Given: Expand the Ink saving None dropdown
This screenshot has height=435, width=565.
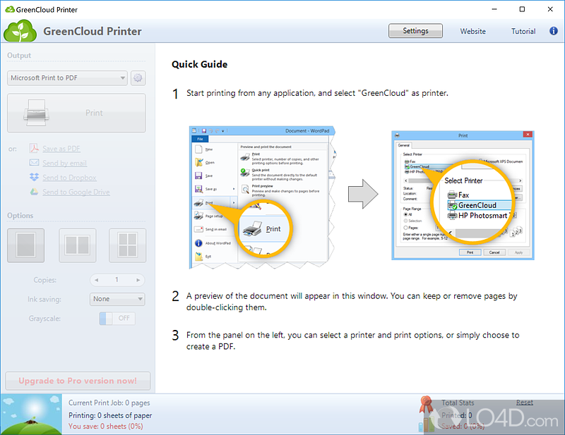Looking at the screenshot, I should click(117, 299).
